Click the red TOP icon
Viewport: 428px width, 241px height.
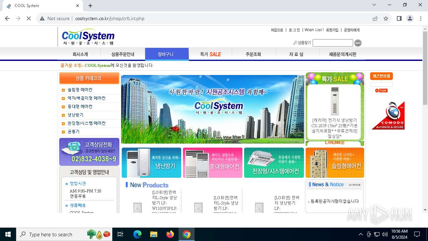(x=381, y=91)
